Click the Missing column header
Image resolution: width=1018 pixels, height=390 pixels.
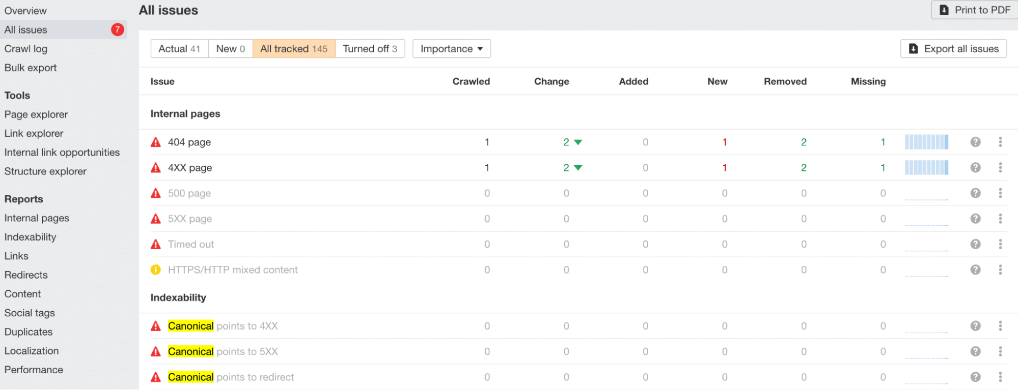(868, 81)
